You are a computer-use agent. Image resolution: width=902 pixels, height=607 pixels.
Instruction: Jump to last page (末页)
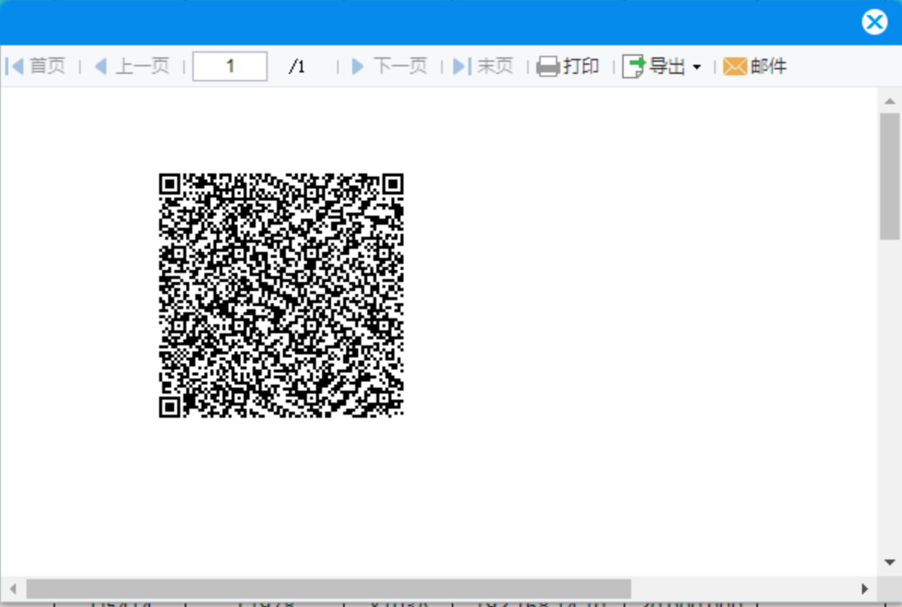click(x=483, y=66)
